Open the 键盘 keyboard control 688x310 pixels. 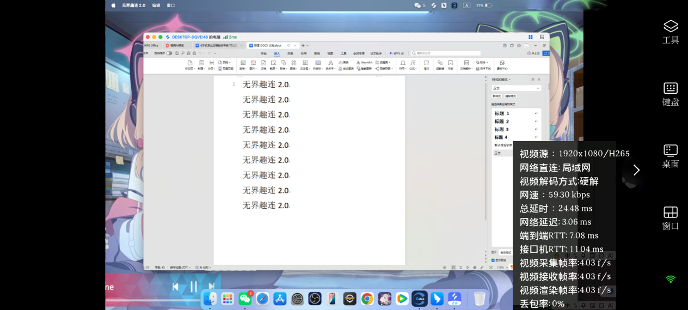point(671,94)
